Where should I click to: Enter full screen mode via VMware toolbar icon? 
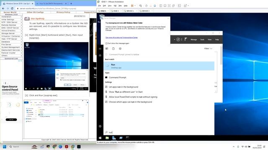169,5
